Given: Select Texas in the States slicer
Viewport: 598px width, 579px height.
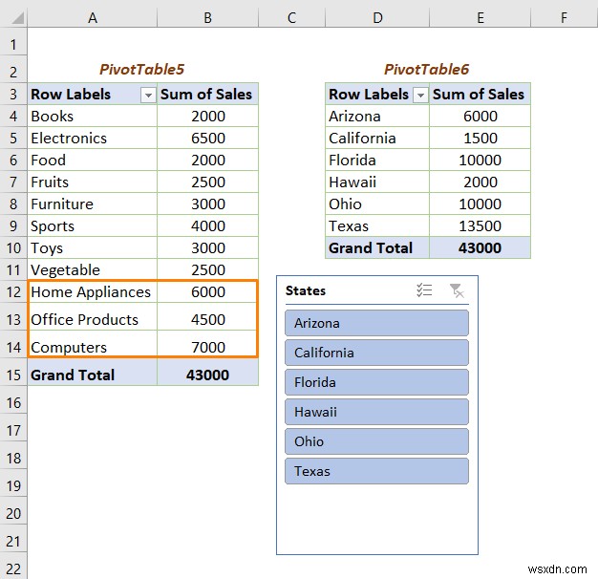Looking at the screenshot, I should coord(376,471).
